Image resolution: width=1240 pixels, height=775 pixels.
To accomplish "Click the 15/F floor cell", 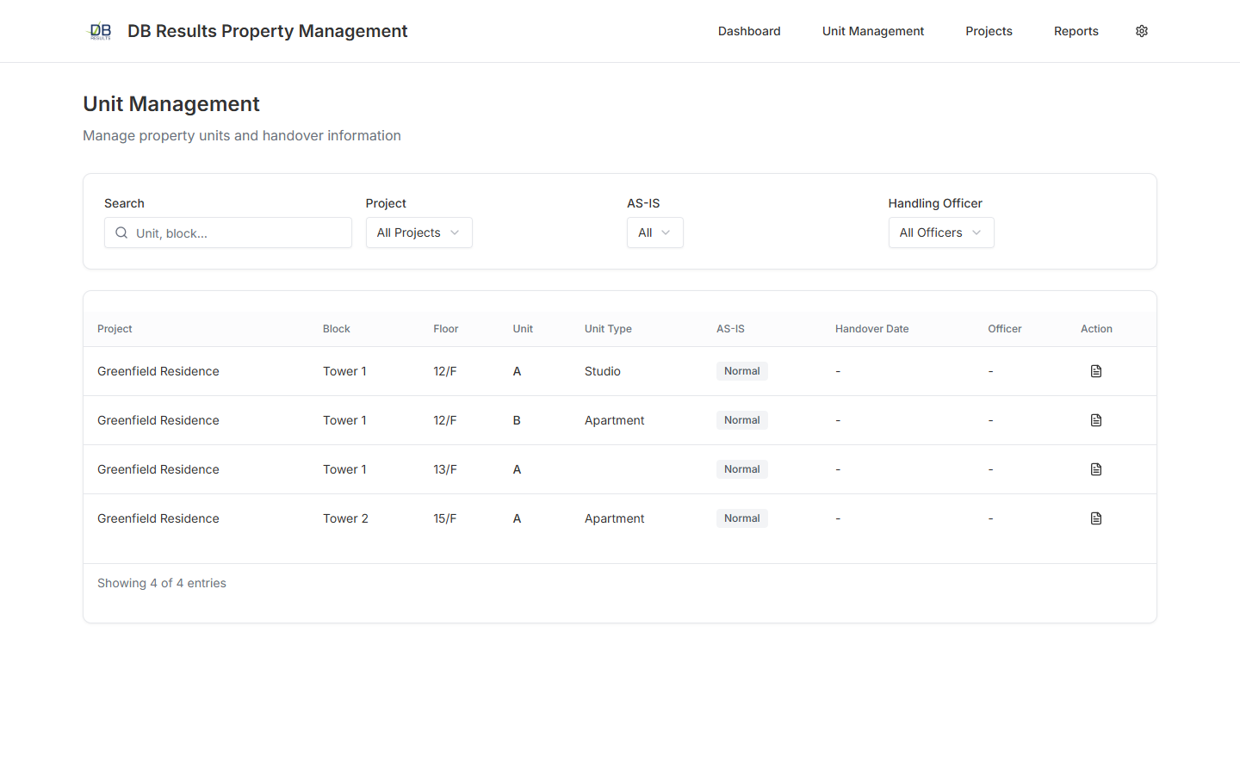I will (445, 518).
